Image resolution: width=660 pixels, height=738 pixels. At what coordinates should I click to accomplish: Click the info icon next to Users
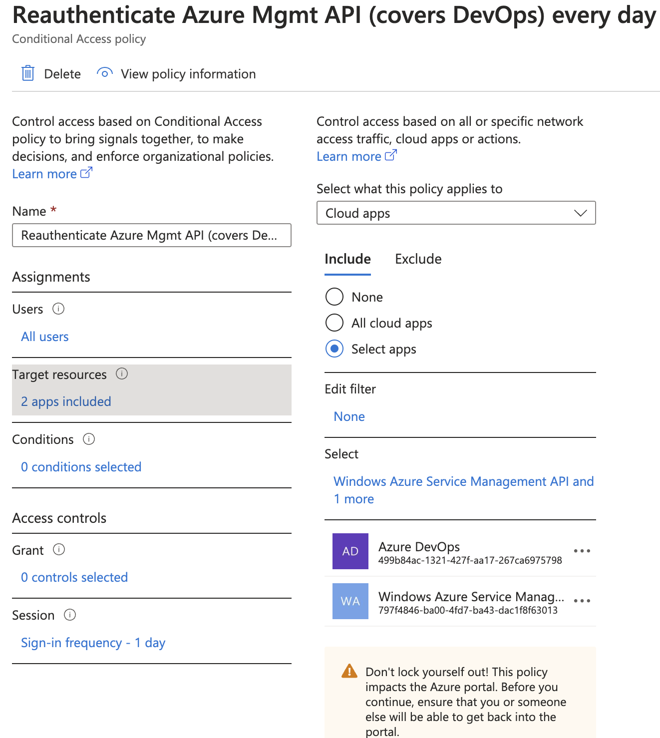[58, 309]
